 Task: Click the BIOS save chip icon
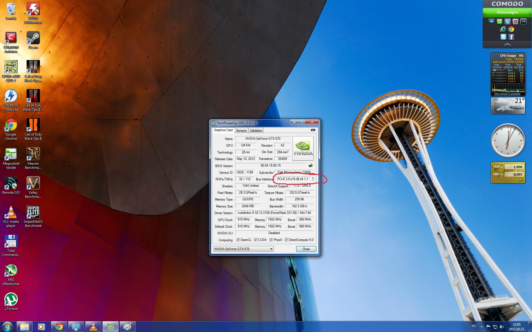coord(311,165)
